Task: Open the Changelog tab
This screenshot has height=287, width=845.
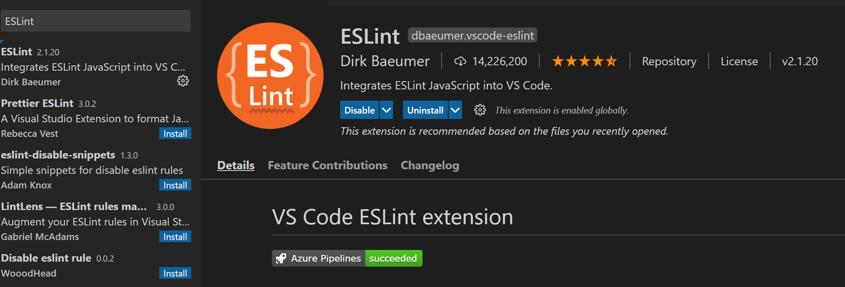Action: (x=430, y=166)
